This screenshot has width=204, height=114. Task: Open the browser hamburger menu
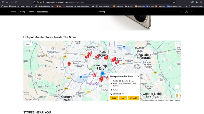tap(201, 2)
